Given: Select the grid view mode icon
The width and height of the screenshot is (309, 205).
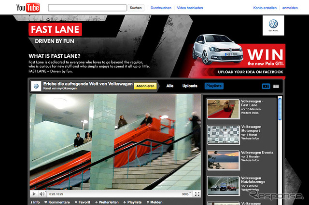Looking at the screenshot, I should [x=276, y=86].
